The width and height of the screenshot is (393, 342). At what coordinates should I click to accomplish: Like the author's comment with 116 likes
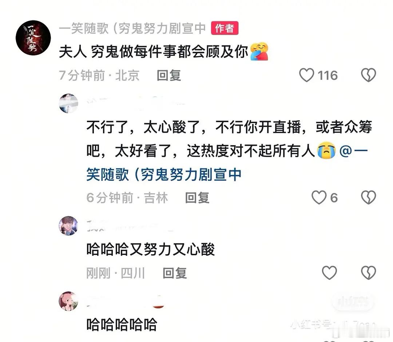(x=306, y=75)
